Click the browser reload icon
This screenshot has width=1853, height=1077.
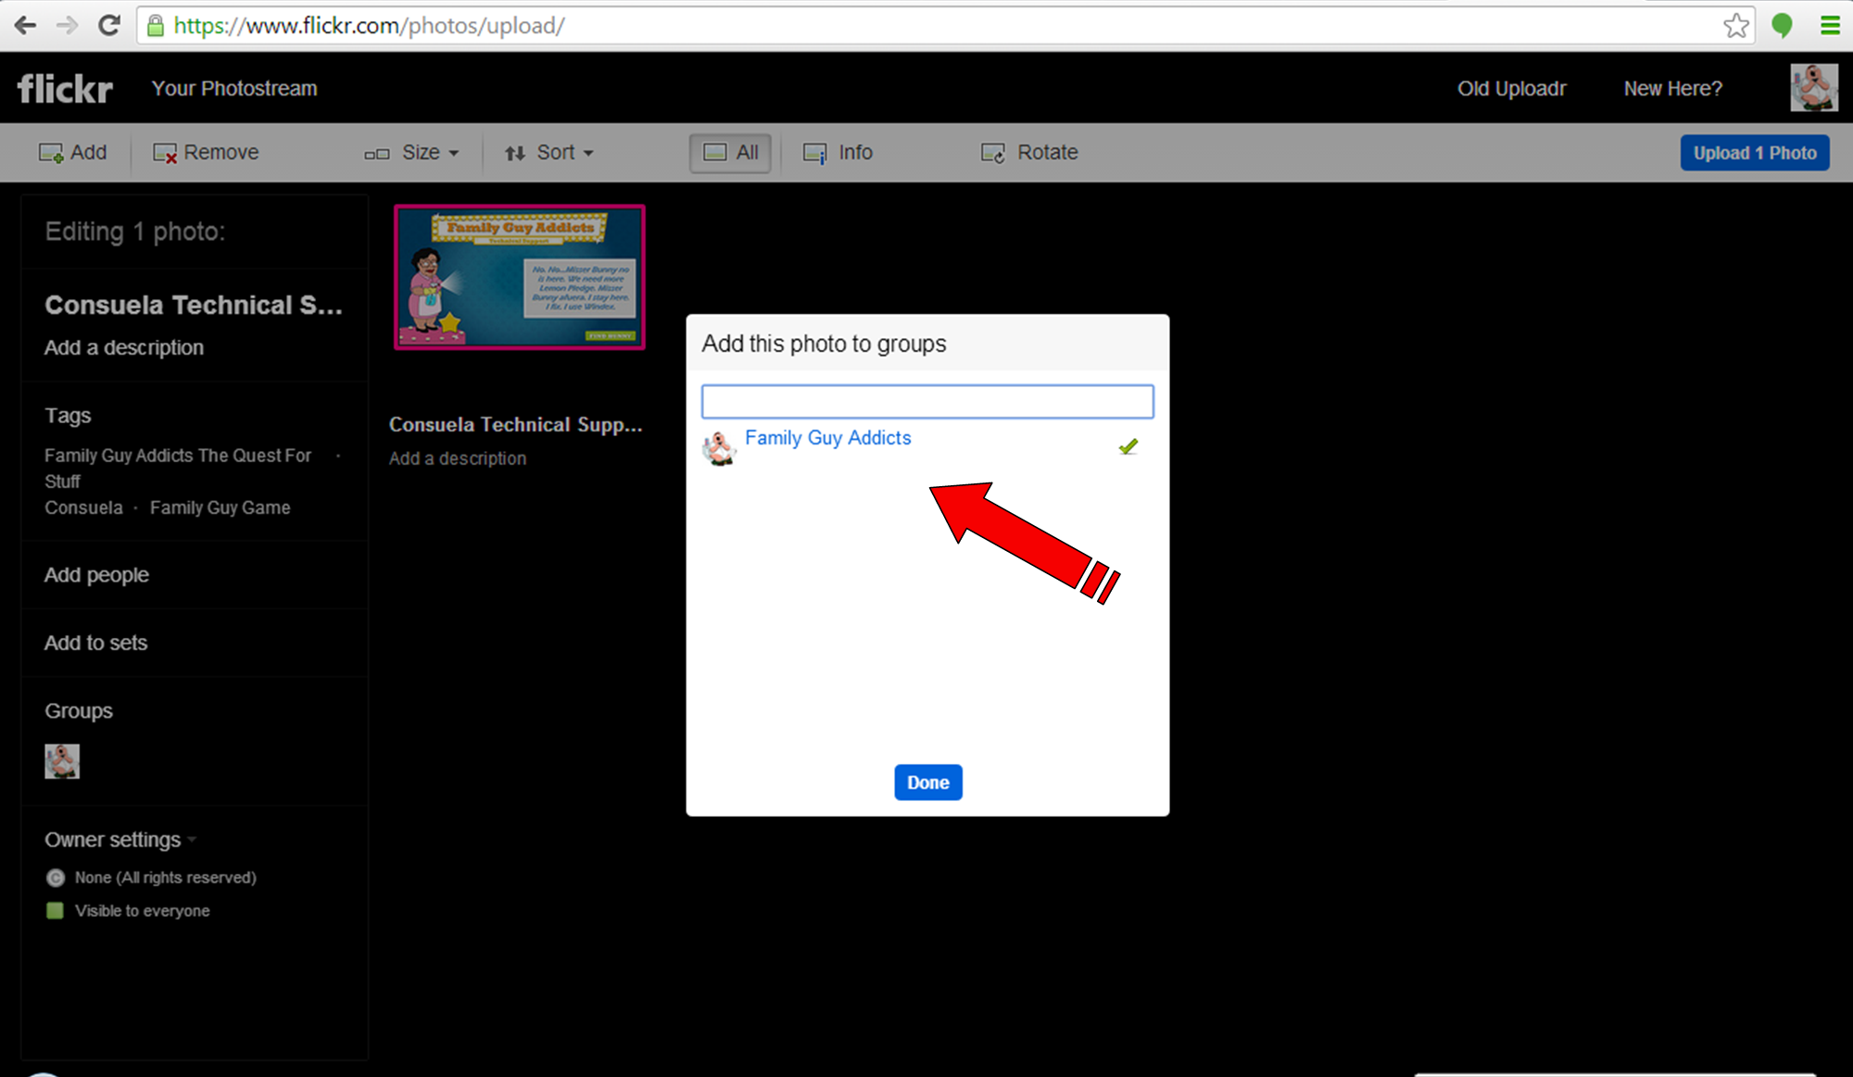109,25
